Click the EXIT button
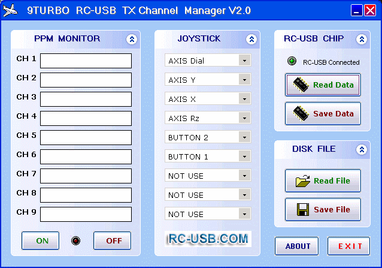Image resolution: width=382 pixels, height=268 pixels. pyautogui.click(x=349, y=246)
